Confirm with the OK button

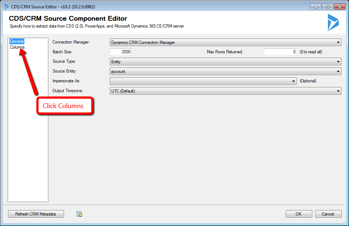point(299,214)
